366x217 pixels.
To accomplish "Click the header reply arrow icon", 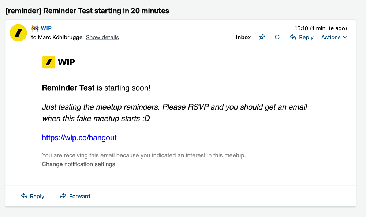I will tap(293, 37).
